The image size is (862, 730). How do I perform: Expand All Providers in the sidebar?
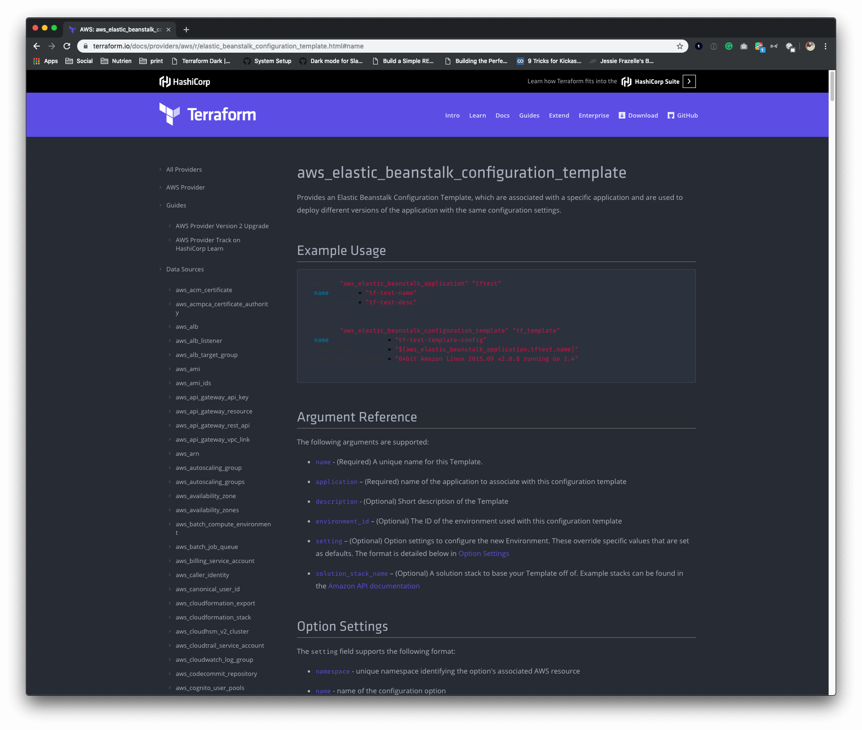pos(184,169)
